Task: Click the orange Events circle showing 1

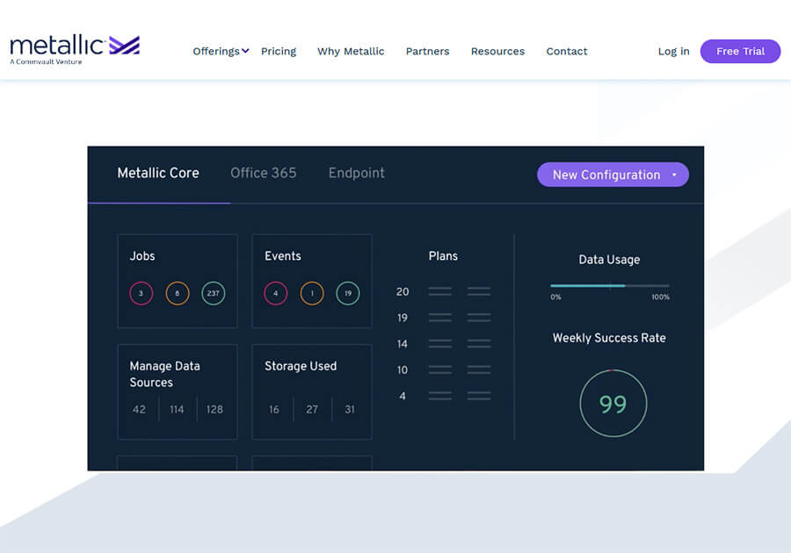Action: coord(312,292)
